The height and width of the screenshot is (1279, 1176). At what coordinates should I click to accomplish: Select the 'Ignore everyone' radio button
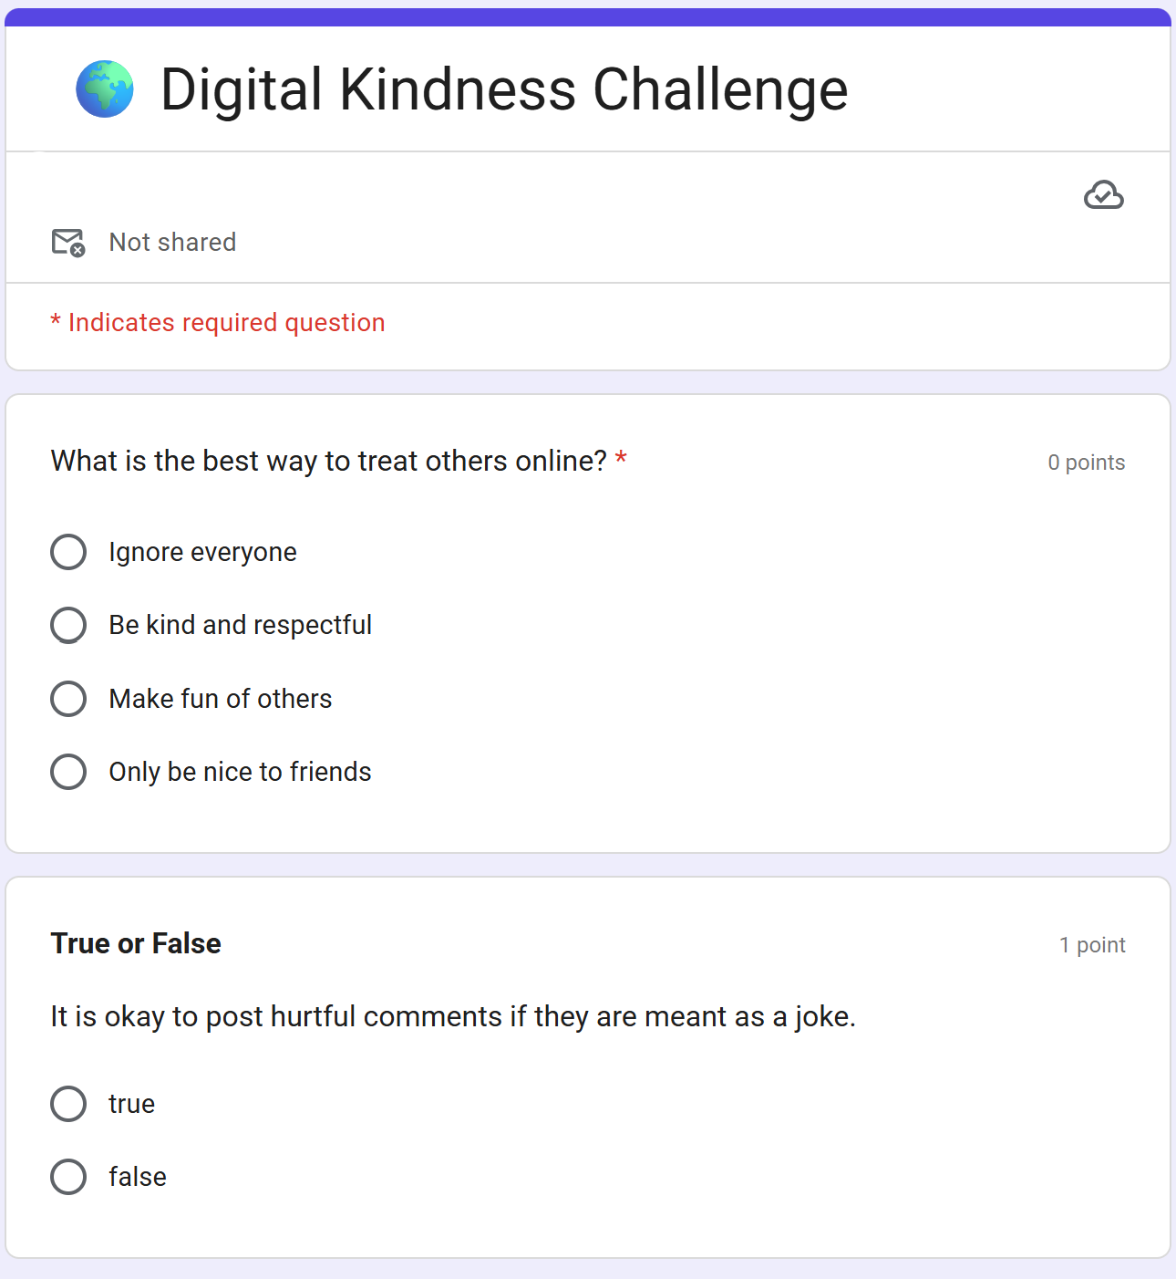click(x=68, y=552)
